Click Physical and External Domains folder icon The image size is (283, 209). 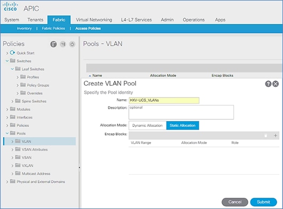[x=13, y=181]
